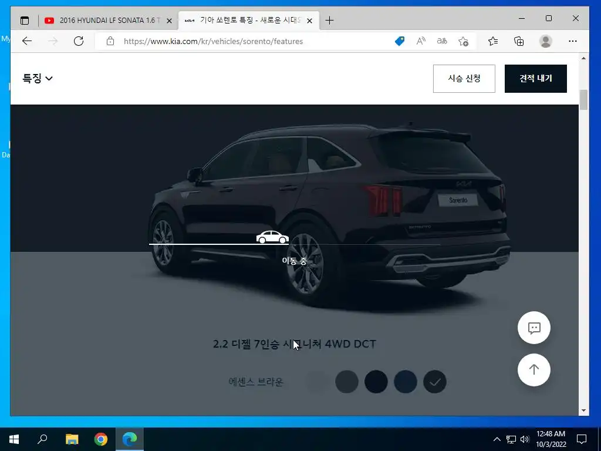Open the Favorites list
Image resolution: width=601 pixels, height=451 pixels.
pos(493,41)
